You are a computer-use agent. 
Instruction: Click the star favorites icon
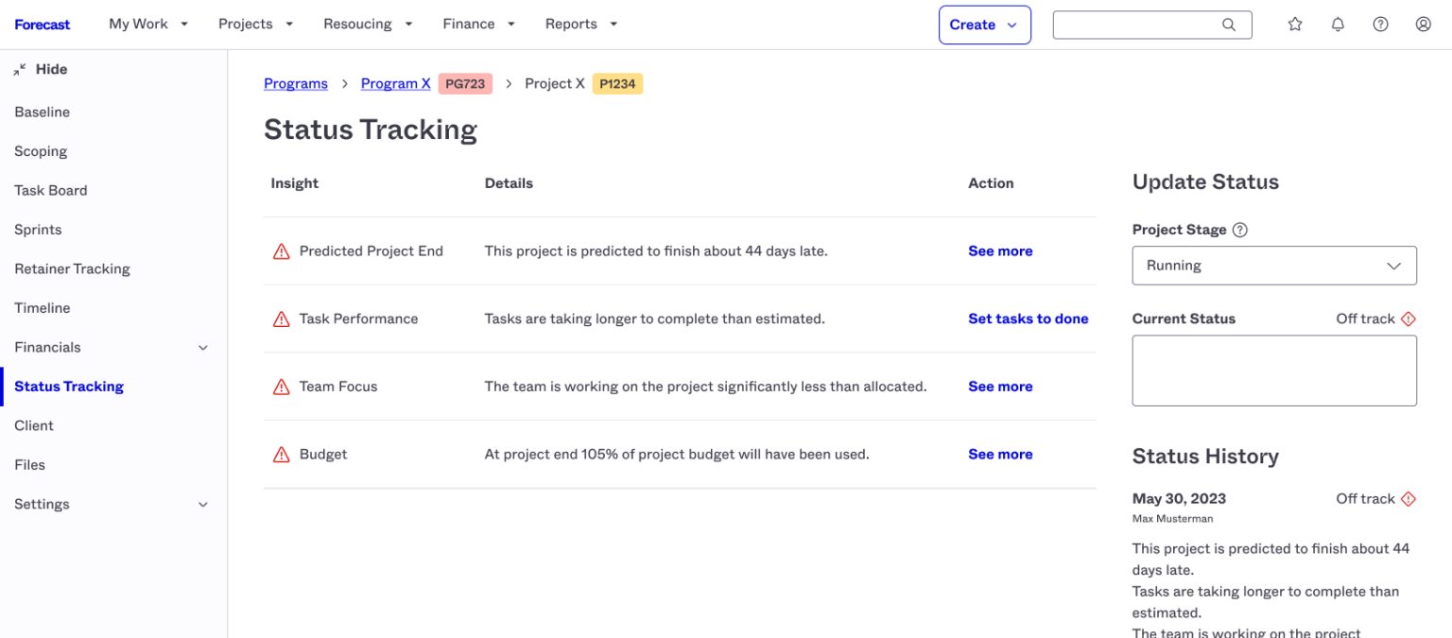(1295, 24)
